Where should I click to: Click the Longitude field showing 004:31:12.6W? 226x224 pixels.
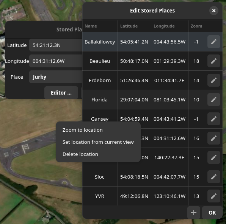[x=56, y=61]
